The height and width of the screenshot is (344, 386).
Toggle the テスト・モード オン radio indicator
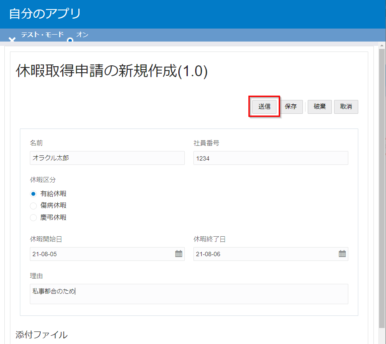click(70, 40)
